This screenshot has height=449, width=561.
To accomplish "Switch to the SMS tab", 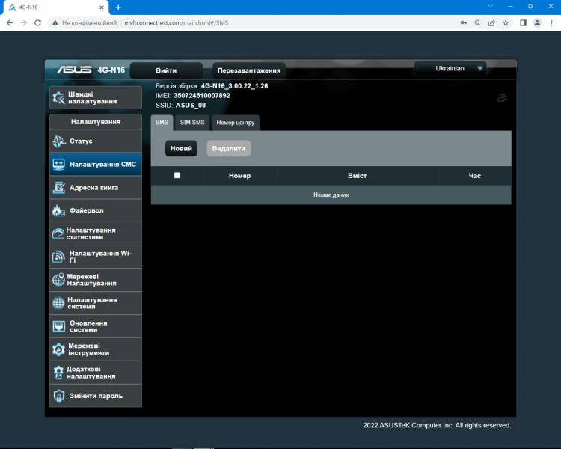I will tap(162, 123).
